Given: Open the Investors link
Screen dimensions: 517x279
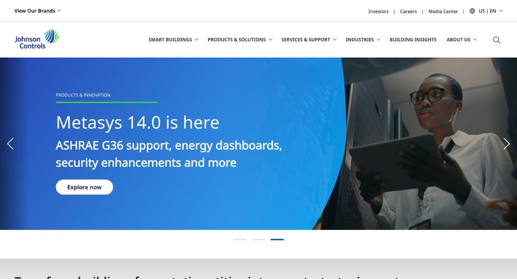Looking at the screenshot, I should point(378,12).
